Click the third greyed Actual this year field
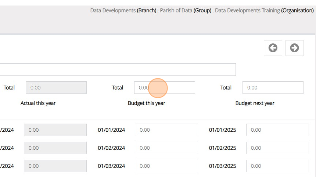 click(x=55, y=166)
